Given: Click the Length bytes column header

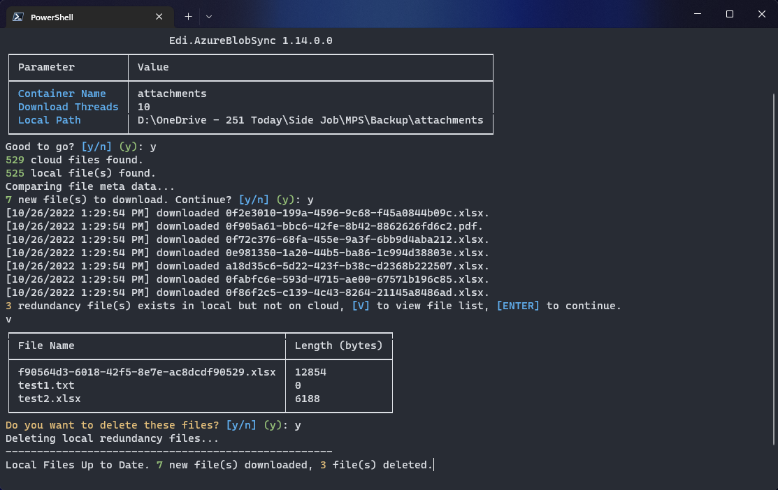Looking at the screenshot, I should [x=340, y=346].
